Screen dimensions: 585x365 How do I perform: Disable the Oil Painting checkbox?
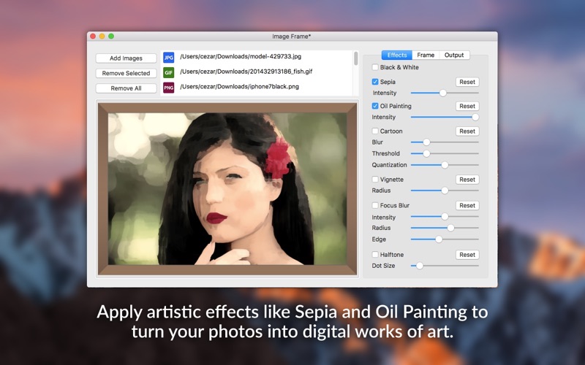point(376,106)
